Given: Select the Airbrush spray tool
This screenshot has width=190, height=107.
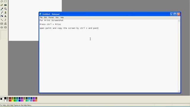Looking at the screenshot, I should click(2, 16).
